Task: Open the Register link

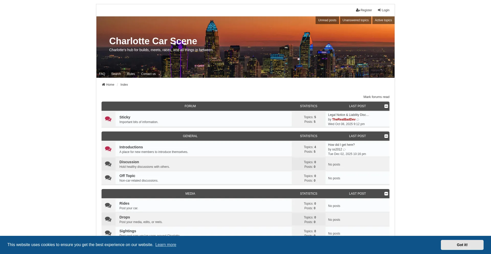Action: 364,10
